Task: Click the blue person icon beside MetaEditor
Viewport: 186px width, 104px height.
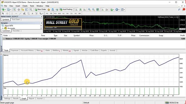Action: click(x=53, y=10)
